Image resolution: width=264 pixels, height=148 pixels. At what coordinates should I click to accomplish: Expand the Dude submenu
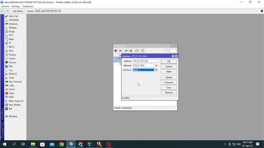pyautogui.click(x=11, y=93)
